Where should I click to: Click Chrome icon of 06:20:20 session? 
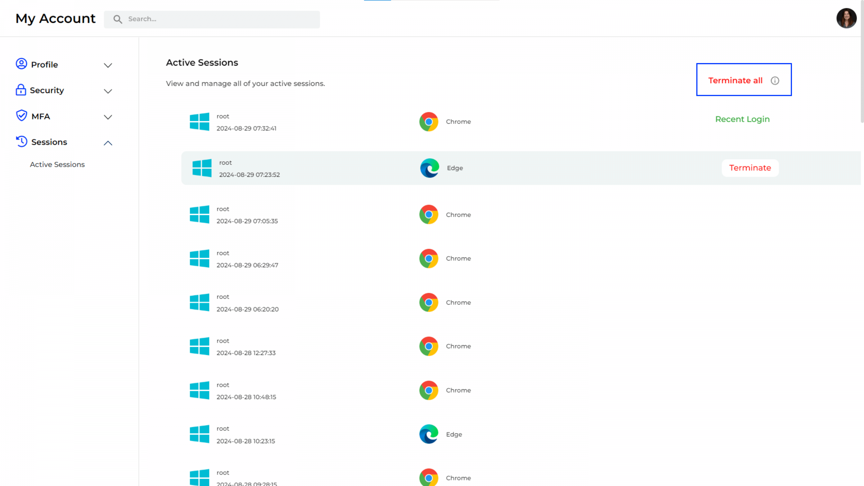(x=429, y=302)
